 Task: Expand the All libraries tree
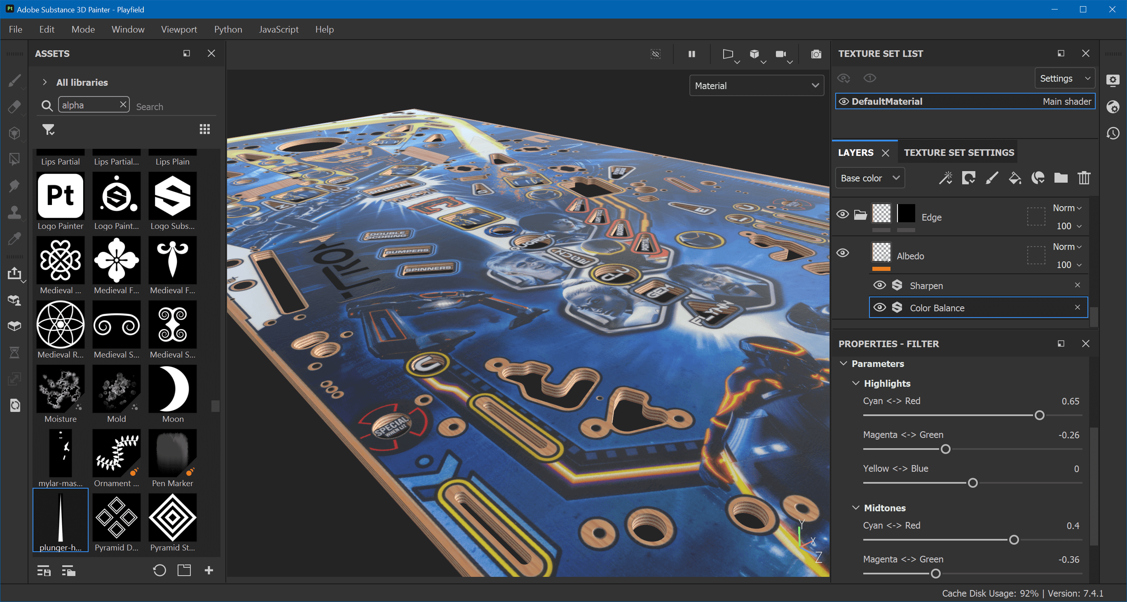[45, 82]
